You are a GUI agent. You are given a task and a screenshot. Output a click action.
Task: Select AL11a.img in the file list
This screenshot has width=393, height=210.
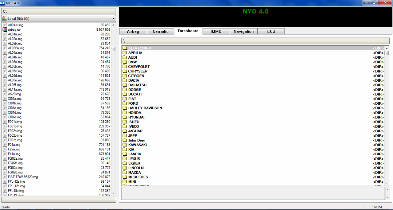pyautogui.click(x=56, y=89)
